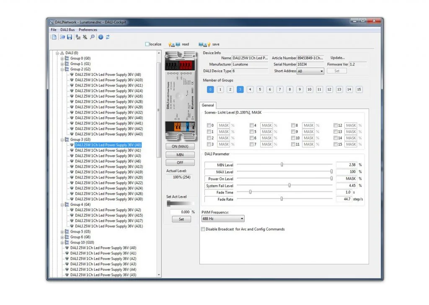Viewport: 429px width, 305px height.
Task: Click the OFF button
Action: 180,163
